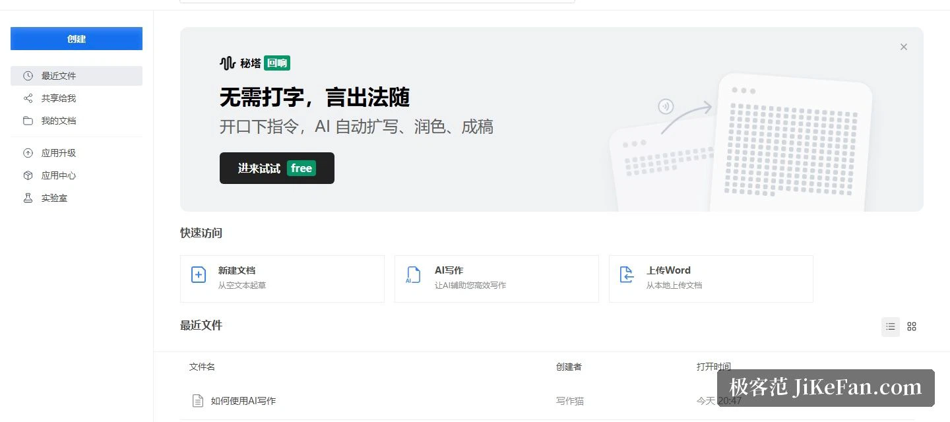This screenshot has width=950, height=422.
Task: Click the 无需打字，言出法随 banner headline
Action: pyautogui.click(x=315, y=98)
